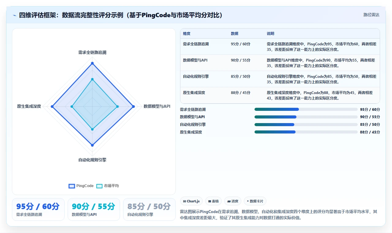The width and height of the screenshot is (392, 233).
Task: Click radar axis label 原生集成深度
Action: pyautogui.click(x=29, y=107)
